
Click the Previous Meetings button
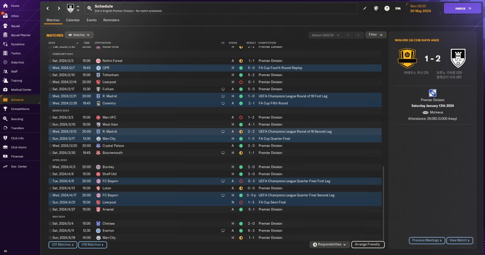pos(427,240)
